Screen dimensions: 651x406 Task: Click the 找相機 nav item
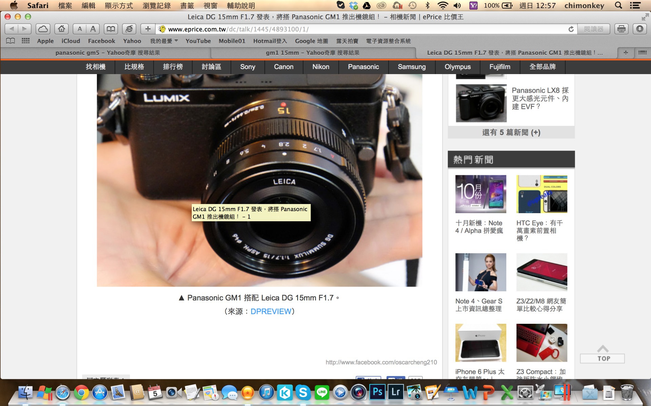(96, 67)
